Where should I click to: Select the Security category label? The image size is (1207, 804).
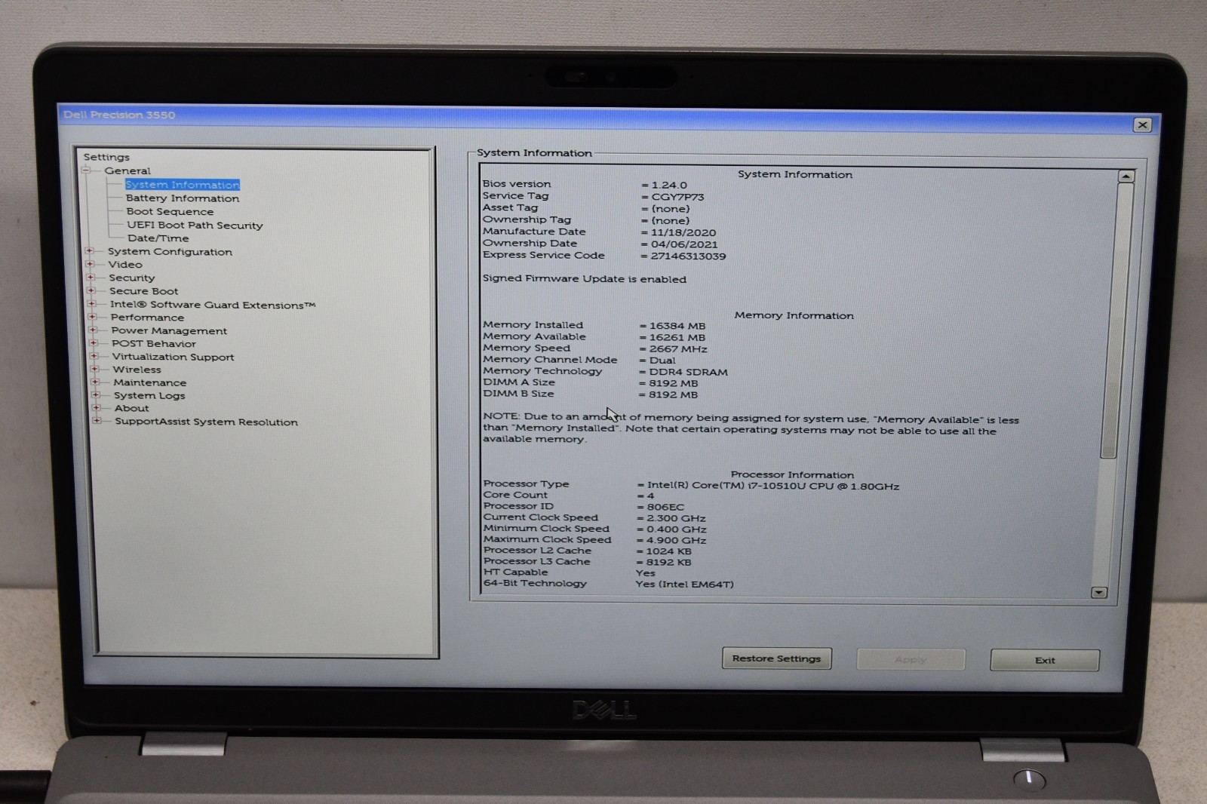click(132, 278)
